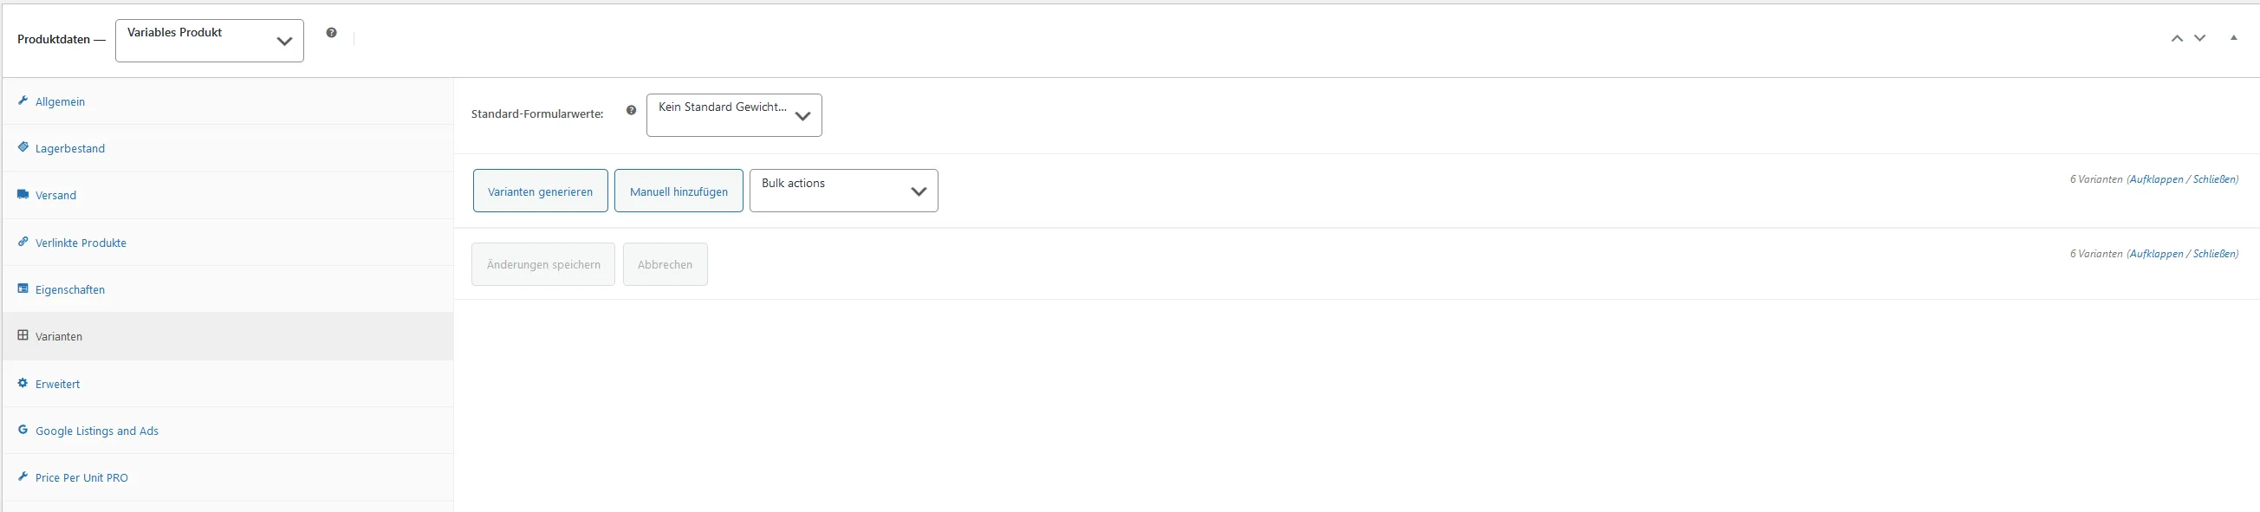2260x512 pixels.
Task: Open the Kein Standard Gewicht dropdown
Action: pyautogui.click(x=734, y=115)
